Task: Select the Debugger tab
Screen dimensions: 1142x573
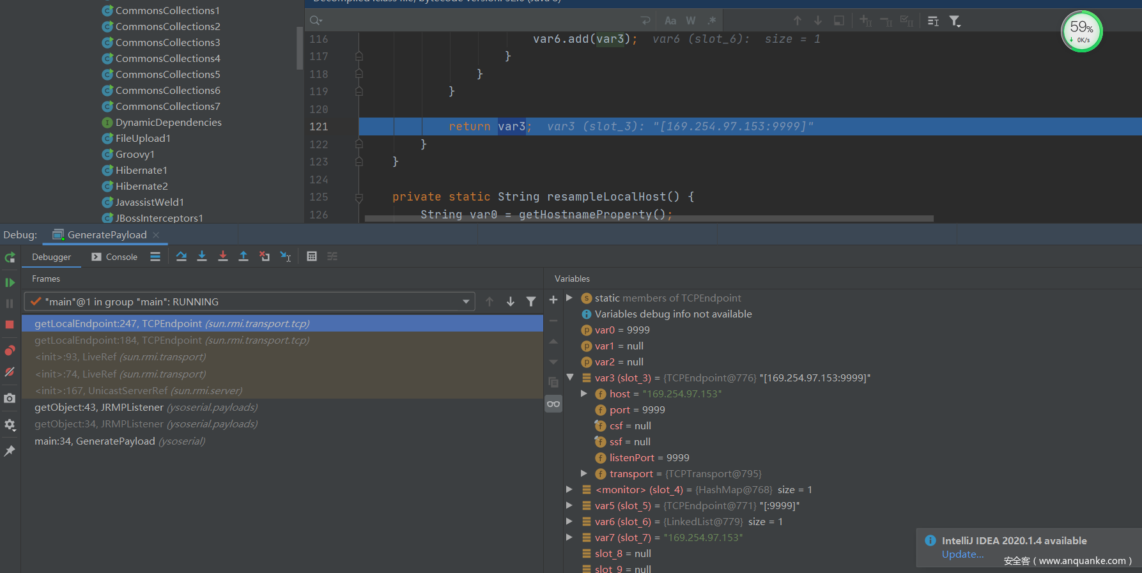Action: 52,257
